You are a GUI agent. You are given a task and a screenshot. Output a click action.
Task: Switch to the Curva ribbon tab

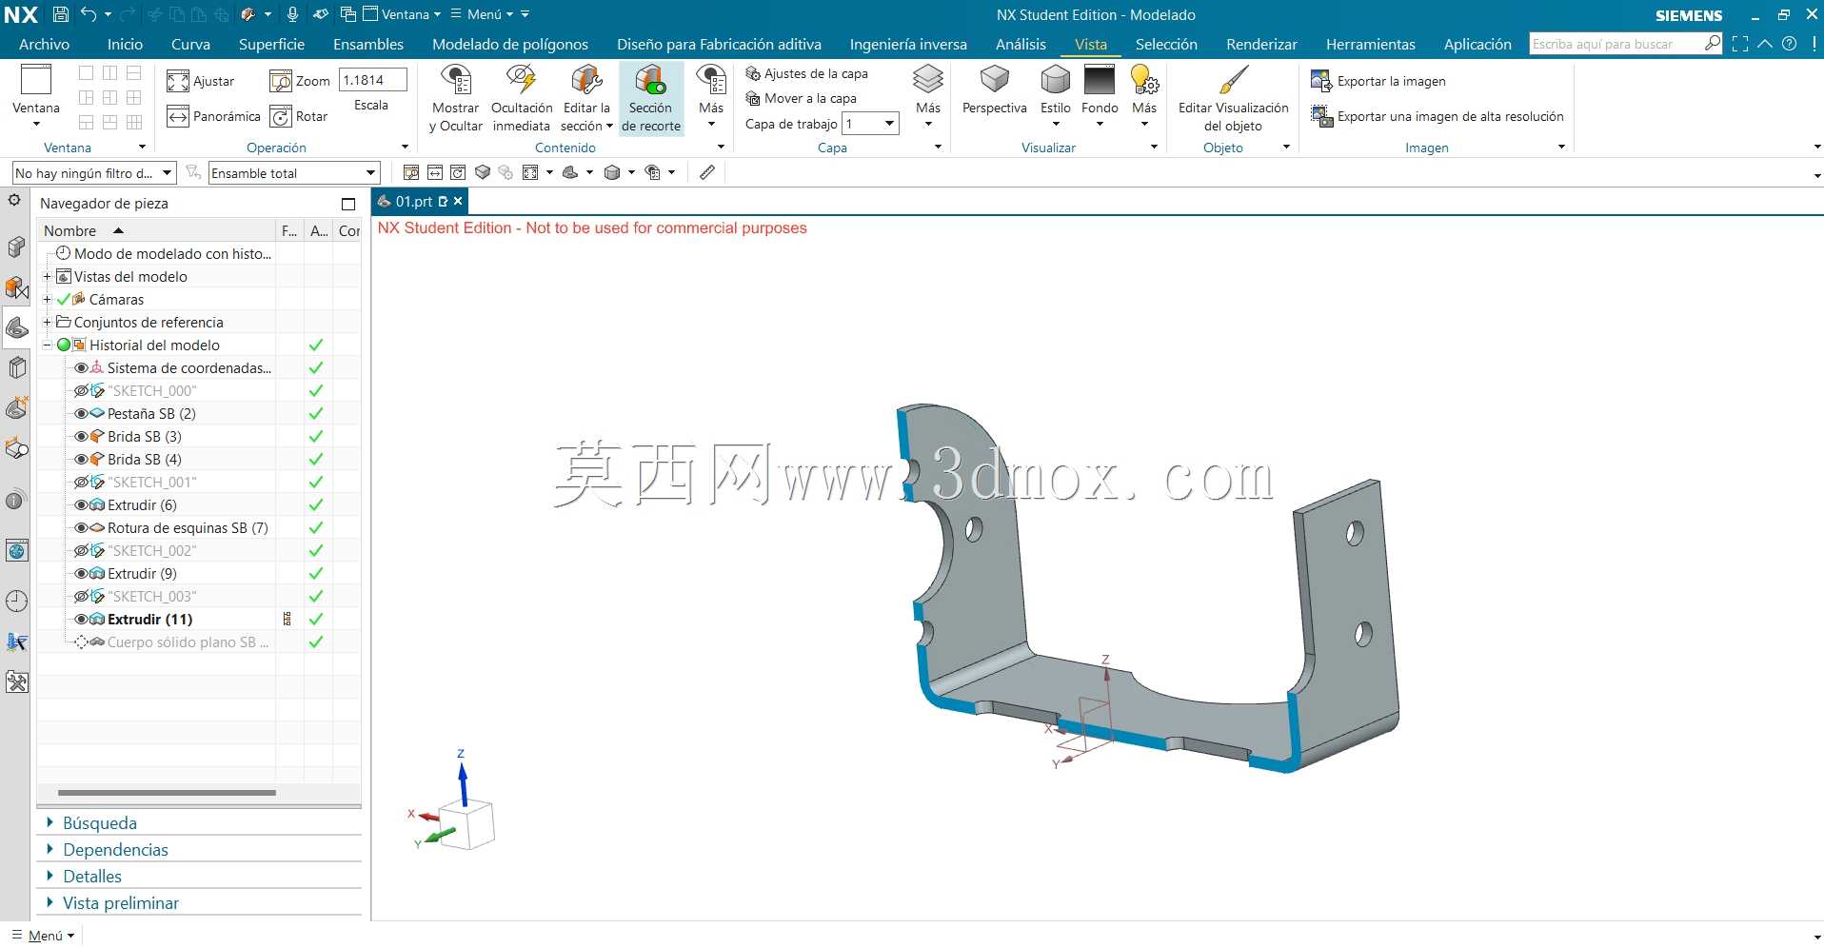pyautogui.click(x=190, y=44)
